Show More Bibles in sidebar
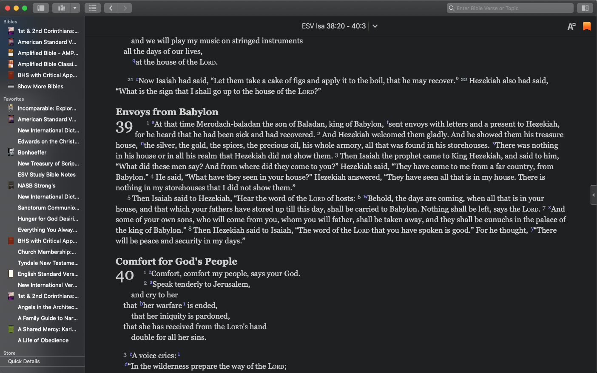The width and height of the screenshot is (597, 373). point(40,86)
